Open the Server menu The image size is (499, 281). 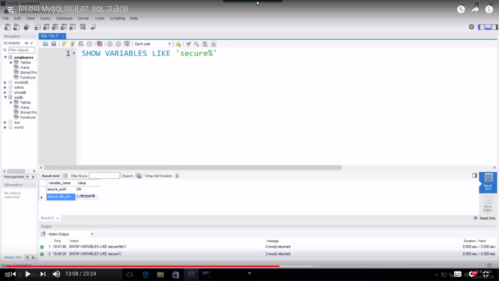click(x=83, y=18)
